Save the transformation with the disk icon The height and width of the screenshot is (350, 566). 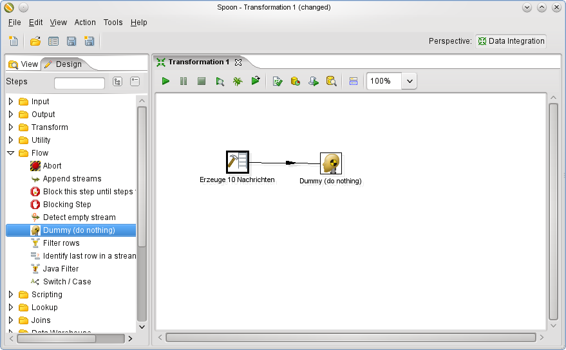[71, 41]
